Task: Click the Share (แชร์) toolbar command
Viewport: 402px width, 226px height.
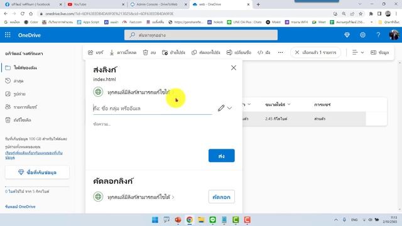Action: point(95,53)
